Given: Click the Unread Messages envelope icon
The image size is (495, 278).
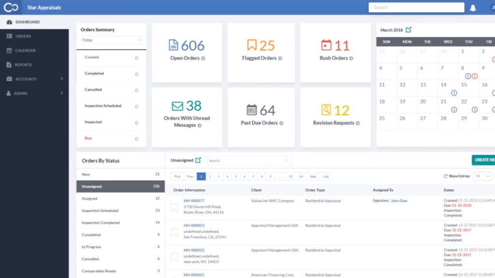Looking at the screenshot, I should (x=177, y=106).
